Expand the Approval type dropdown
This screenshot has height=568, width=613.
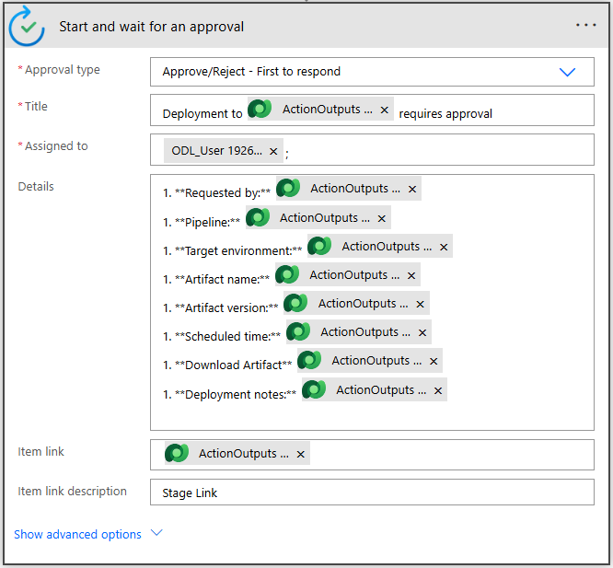click(x=567, y=72)
